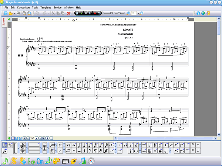
Task: Open the File menu
Action: pyautogui.click(x=6, y=7)
